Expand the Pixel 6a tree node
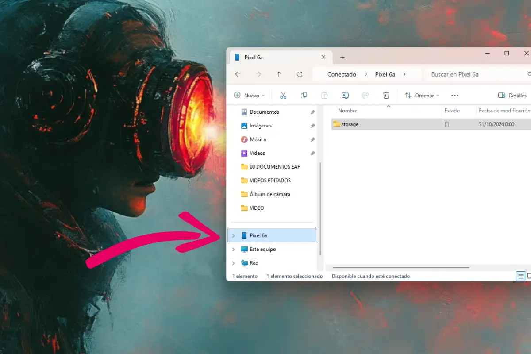 pyautogui.click(x=233, y=235)
